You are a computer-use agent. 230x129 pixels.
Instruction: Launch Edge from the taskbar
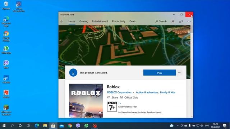click(37, 126)
